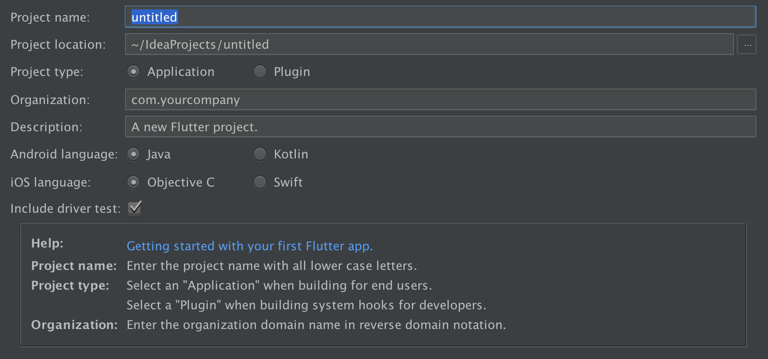Click the Objective C option label

point(181,182)
